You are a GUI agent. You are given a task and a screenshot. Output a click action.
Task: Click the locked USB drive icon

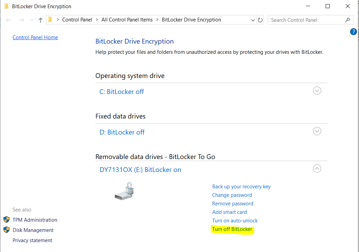point(124,191)
